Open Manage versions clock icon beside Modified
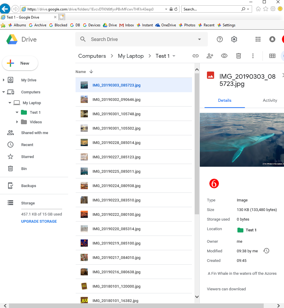This screenshot has height=308, width=284. pos(266,251)
